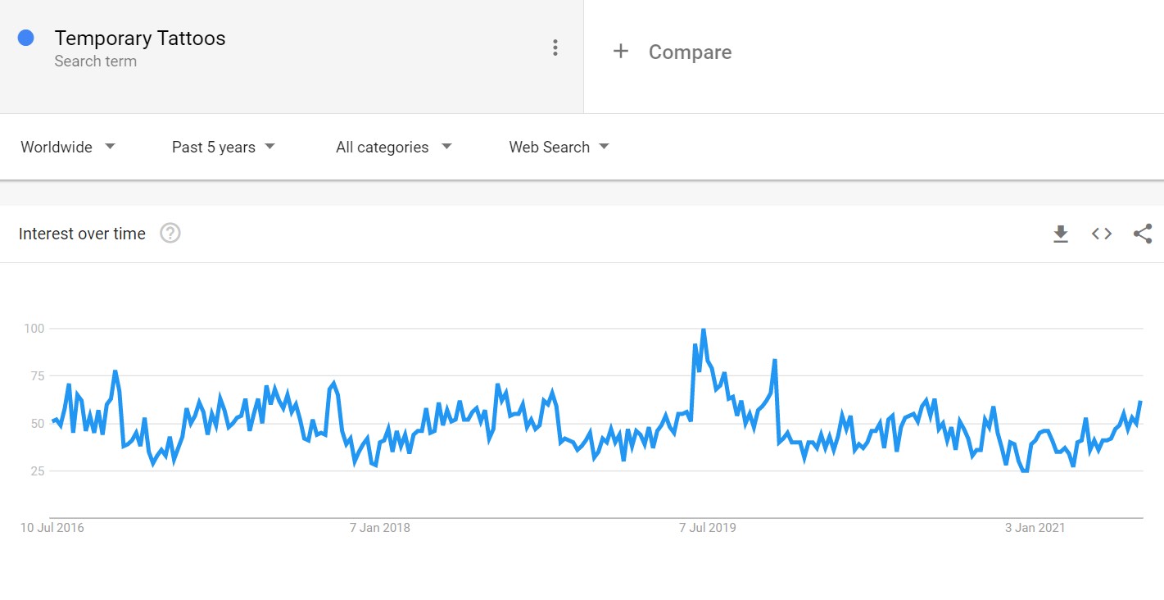The height and width of the screenshot is (600, 1164).
Task: Share the Interest over time chart
Action: click(x=1143, y=234)
